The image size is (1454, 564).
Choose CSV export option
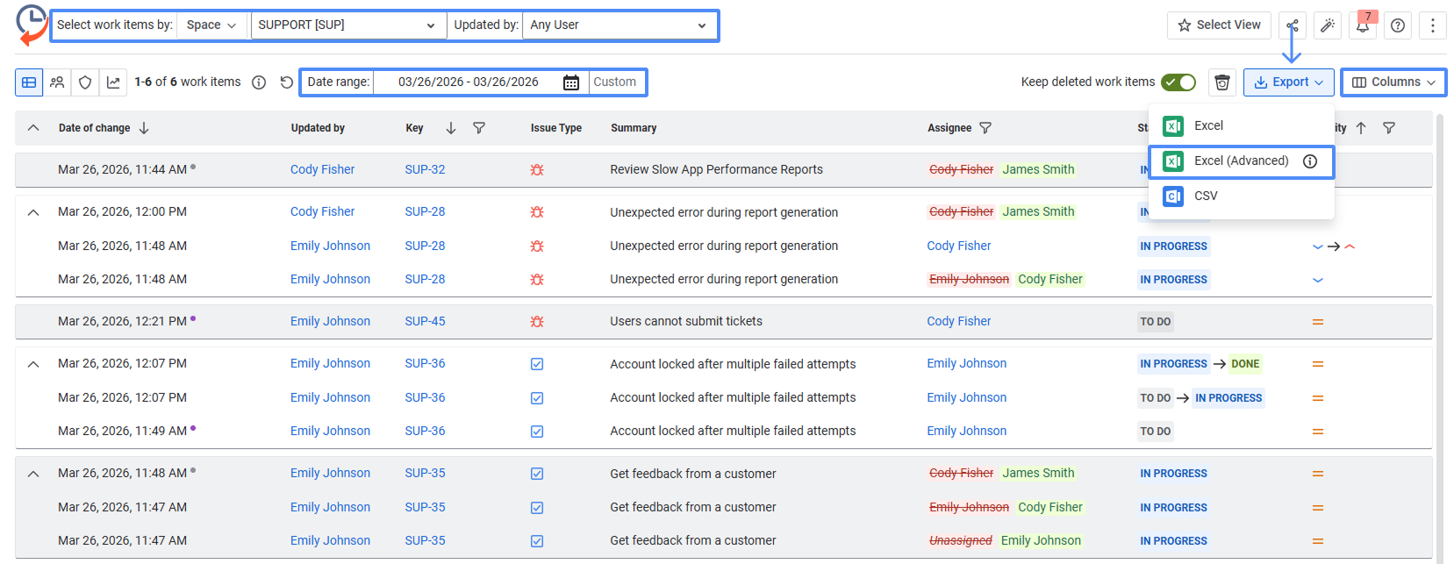[1242, 196]
